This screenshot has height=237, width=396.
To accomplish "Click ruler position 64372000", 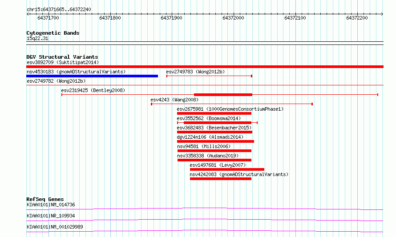I will tap(233, 18).
